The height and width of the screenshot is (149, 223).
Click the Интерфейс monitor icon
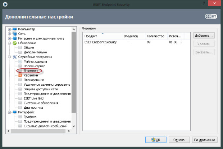(15, 112)
